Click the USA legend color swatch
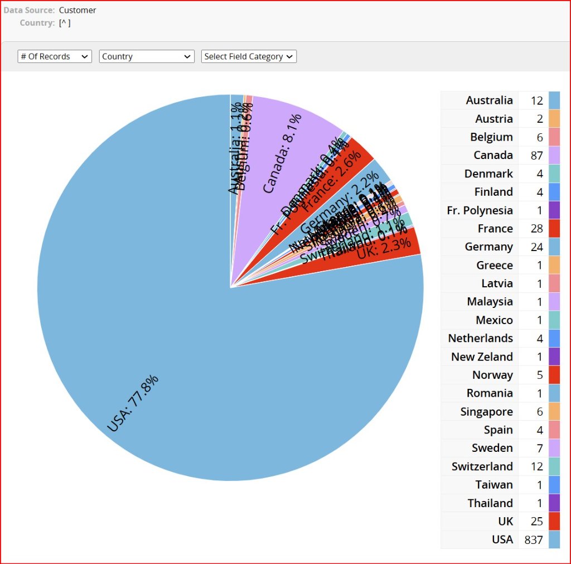This screenshot has height=564, width=571. [x=554, y=539]
